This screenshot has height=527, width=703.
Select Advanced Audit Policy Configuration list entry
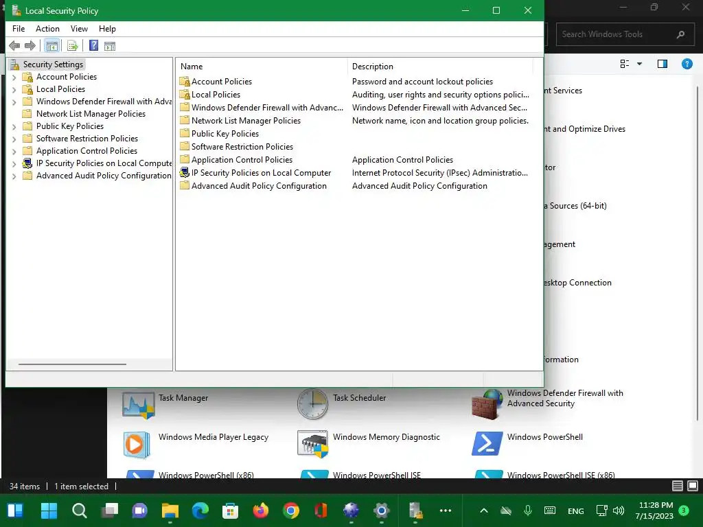click(259, 185)
